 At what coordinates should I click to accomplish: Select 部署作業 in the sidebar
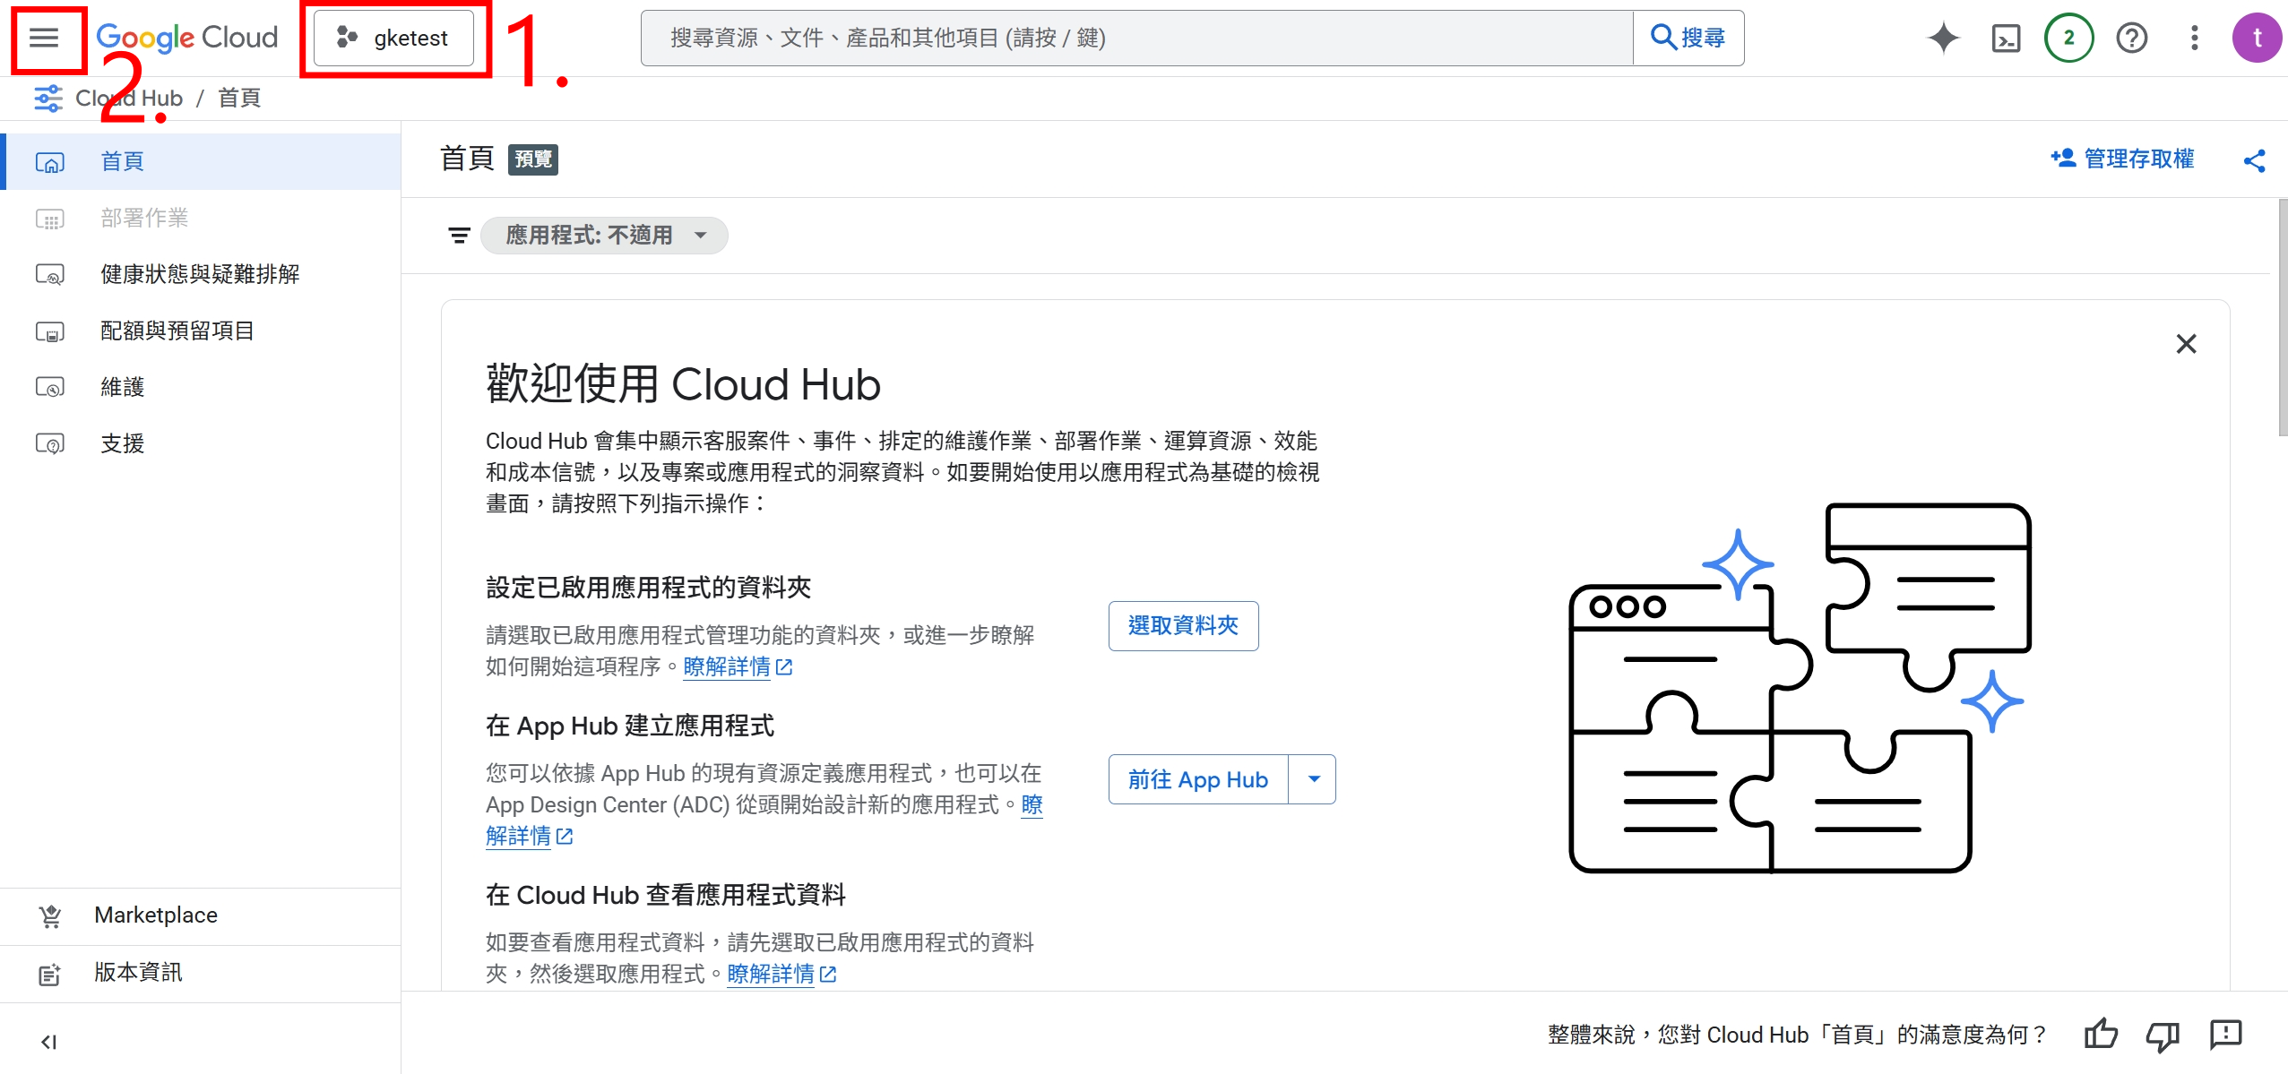pos(201,218)
